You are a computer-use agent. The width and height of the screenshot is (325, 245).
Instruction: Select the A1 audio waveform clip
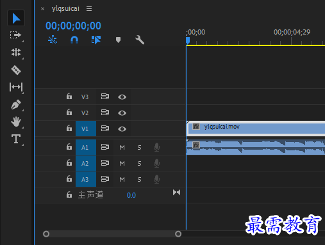pyautogui.click(x=256, y=147)
